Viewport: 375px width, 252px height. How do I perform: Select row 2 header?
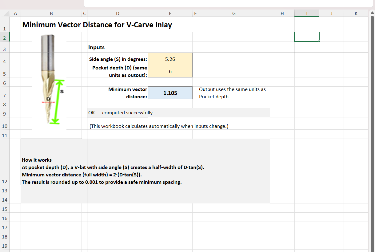(x=5, y=37)
